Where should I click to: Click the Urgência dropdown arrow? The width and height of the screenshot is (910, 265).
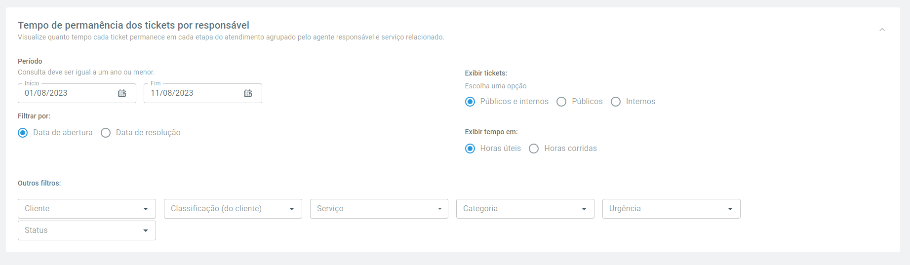[730, 209]
